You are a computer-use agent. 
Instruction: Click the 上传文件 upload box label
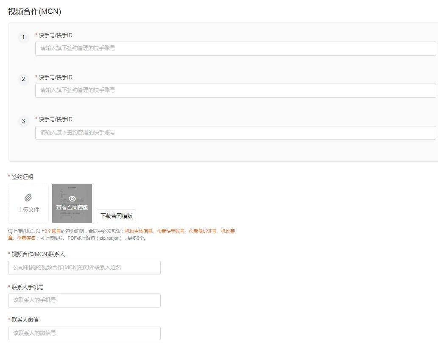28,210
